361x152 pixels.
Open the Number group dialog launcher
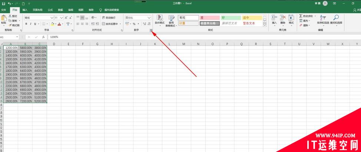coord(151,30)
